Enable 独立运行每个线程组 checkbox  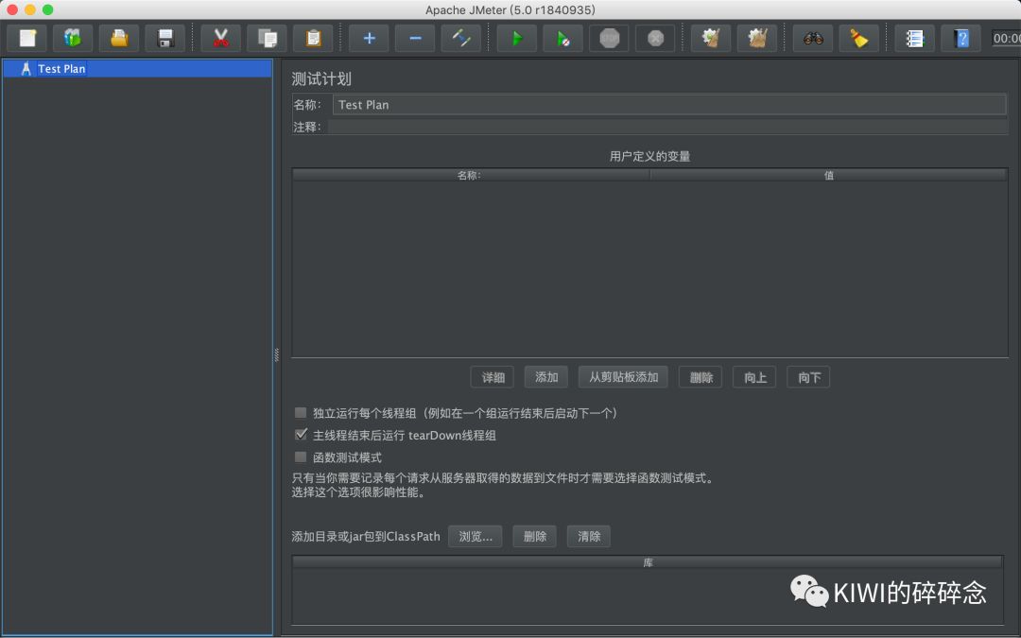tap(301, 413)
